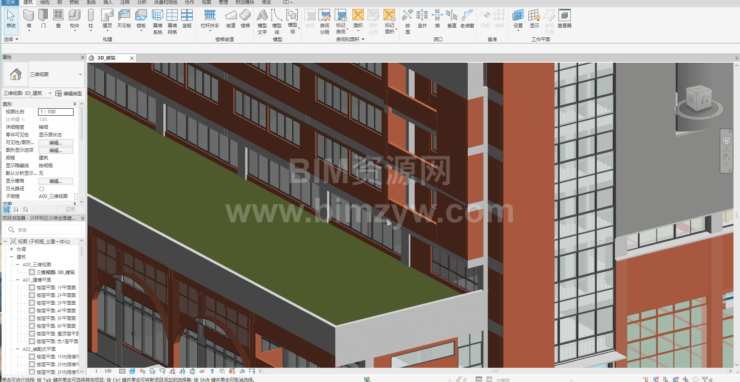This screenshot has height=382, width=740.
Task: Switch to the 结构 (Structure) ribbon tab
Action: point(45,2)
